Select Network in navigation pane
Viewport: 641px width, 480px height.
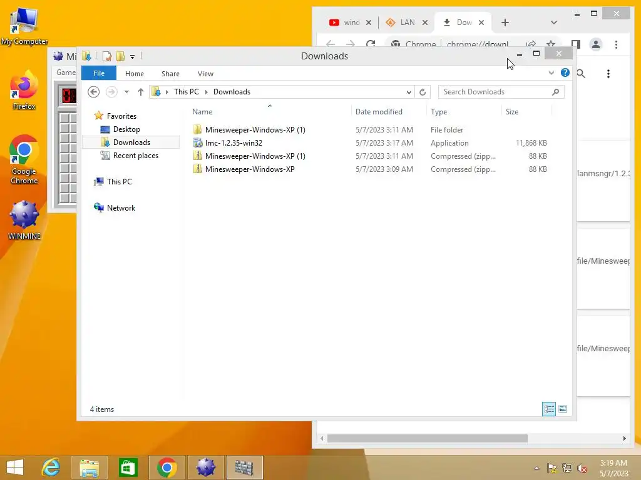(x=121, y=207)
